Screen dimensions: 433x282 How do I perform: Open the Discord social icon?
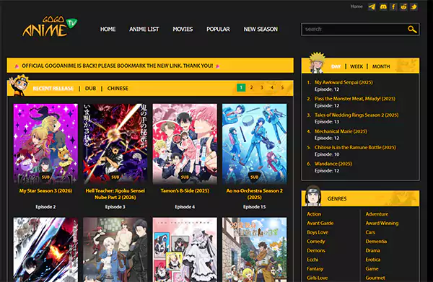[383, 6]
